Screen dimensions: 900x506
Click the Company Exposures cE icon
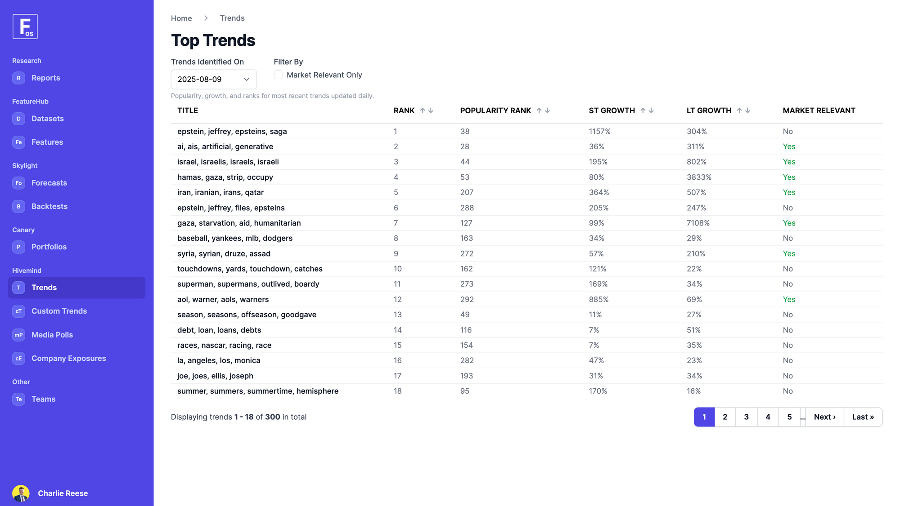18,358
